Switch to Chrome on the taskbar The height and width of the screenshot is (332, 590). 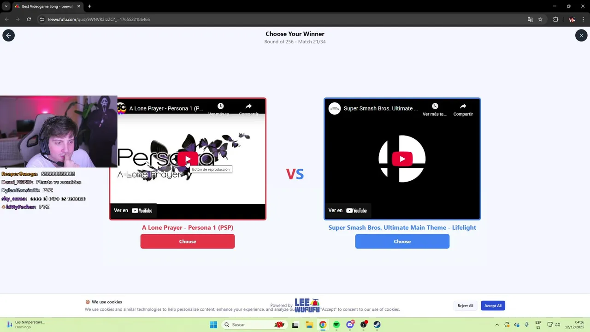coord(323,325)
